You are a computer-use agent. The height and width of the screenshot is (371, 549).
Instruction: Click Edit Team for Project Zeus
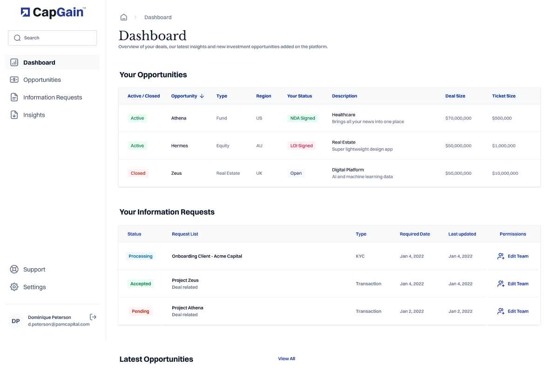513,284
